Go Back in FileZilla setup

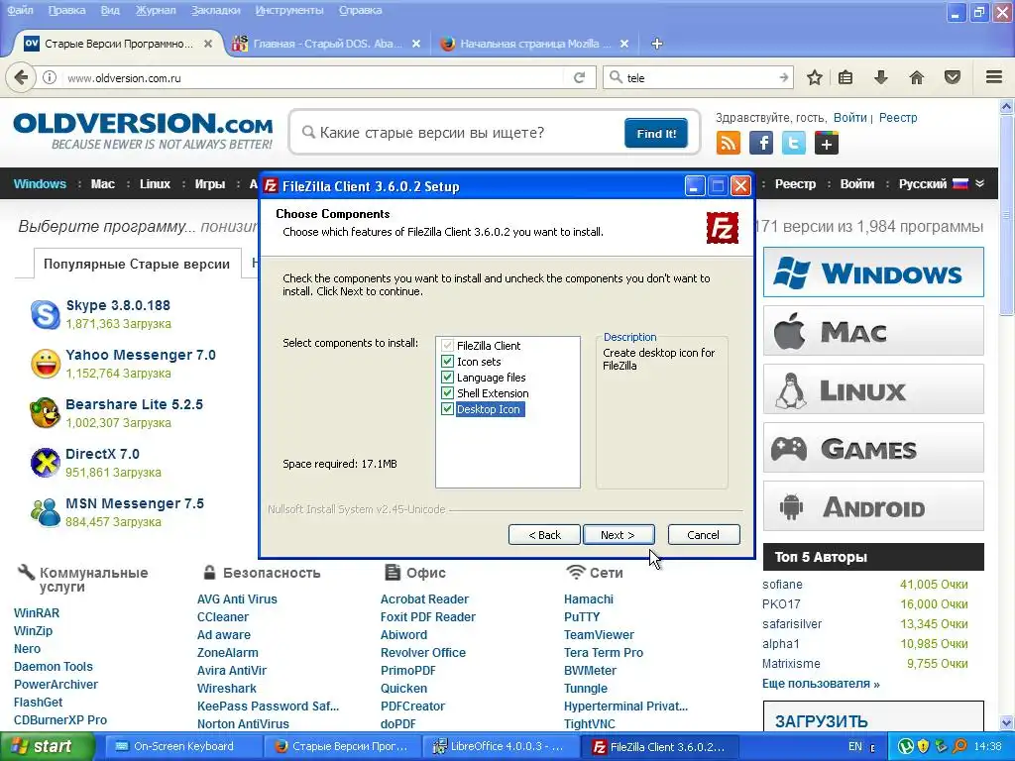click(x=544, y=534)
